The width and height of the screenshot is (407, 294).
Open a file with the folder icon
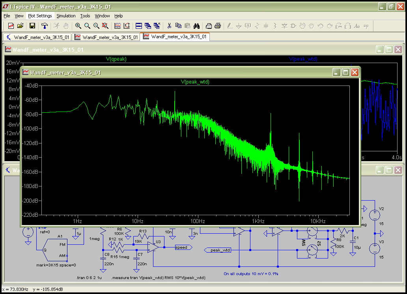click(20, 26)
